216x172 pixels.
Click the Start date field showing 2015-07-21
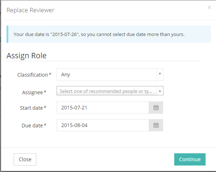coord(103,108)
